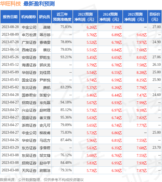The height and width of the screenshot is (182, 162).
Task: Select the date 2023-03-29
Action: [10, 147]
